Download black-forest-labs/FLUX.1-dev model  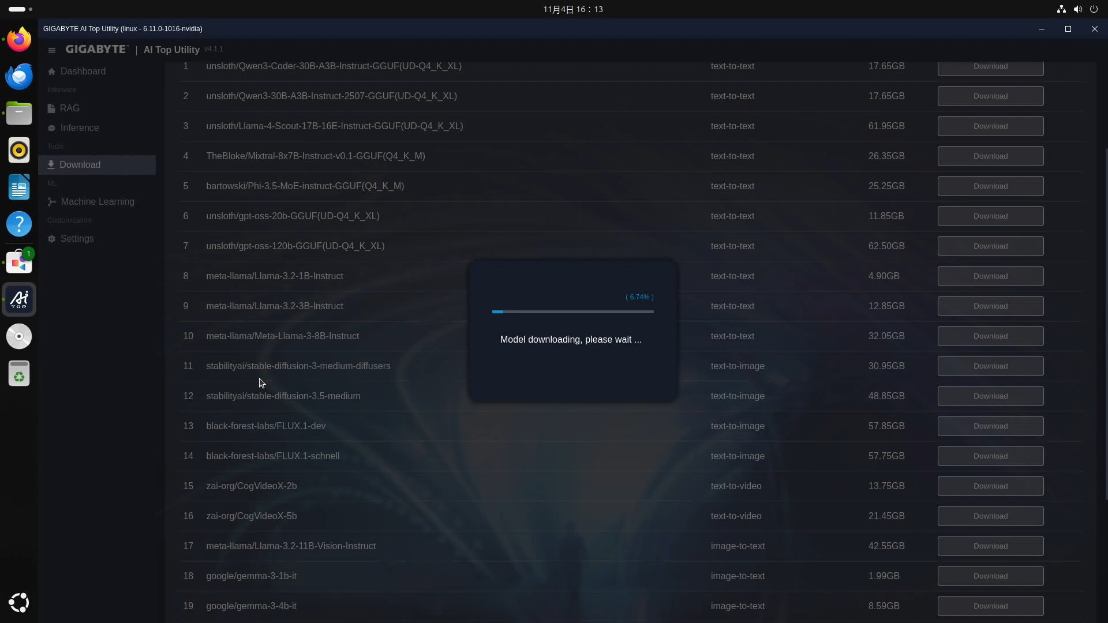click(x=990, y=426)
